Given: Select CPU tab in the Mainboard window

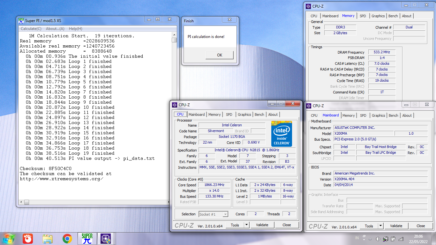Looking at the screenshot, I should 314,115.
